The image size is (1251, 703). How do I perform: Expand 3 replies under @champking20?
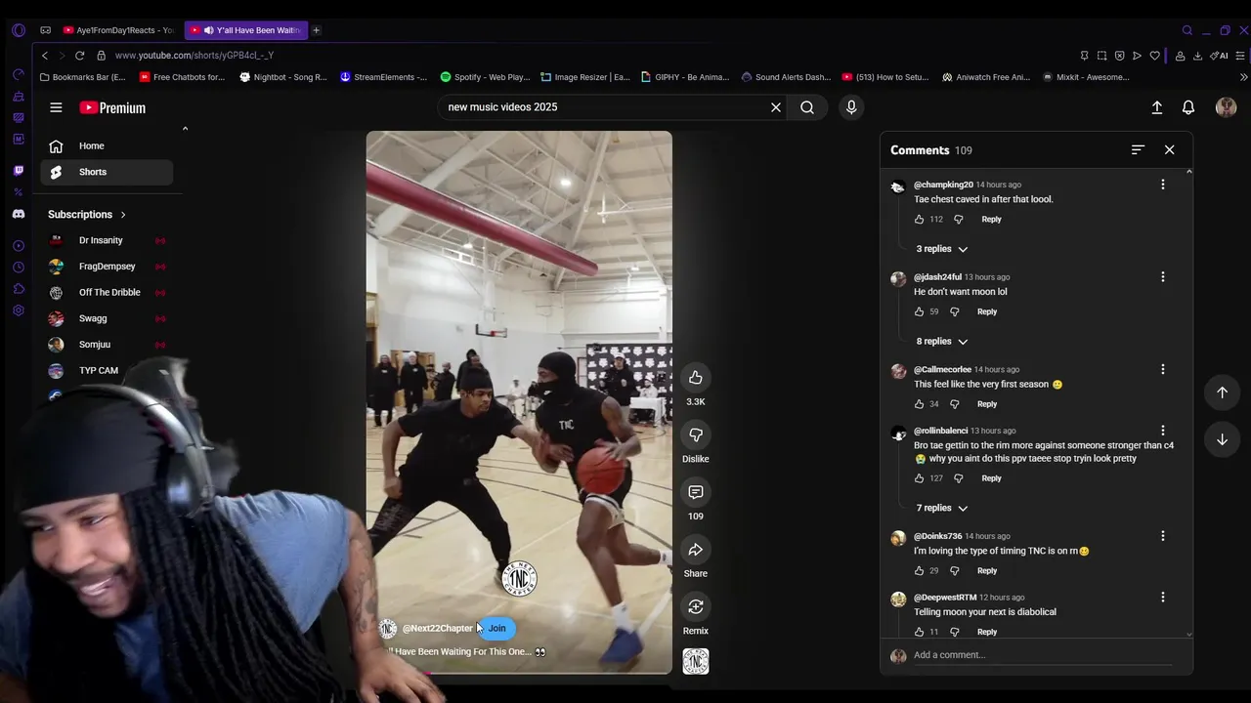941,249
